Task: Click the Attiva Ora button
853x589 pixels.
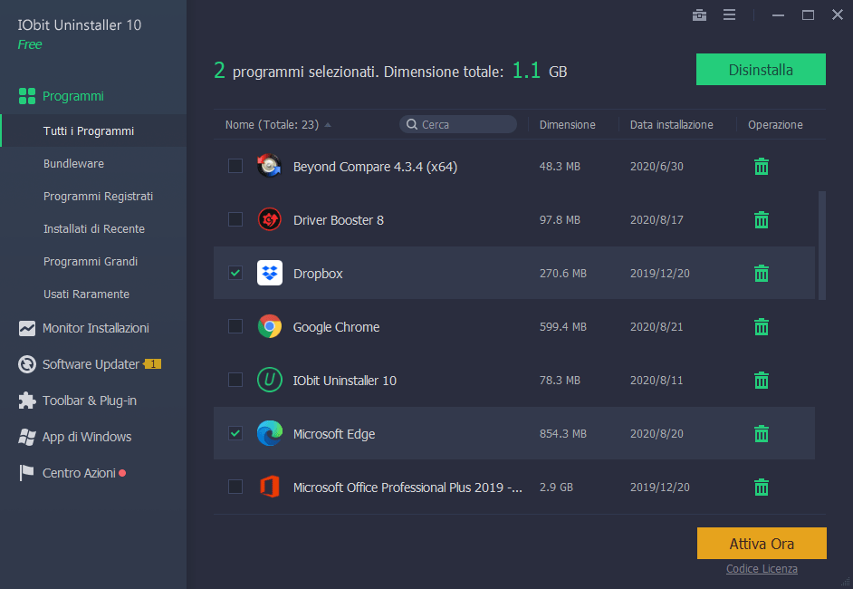Action: 762,544
